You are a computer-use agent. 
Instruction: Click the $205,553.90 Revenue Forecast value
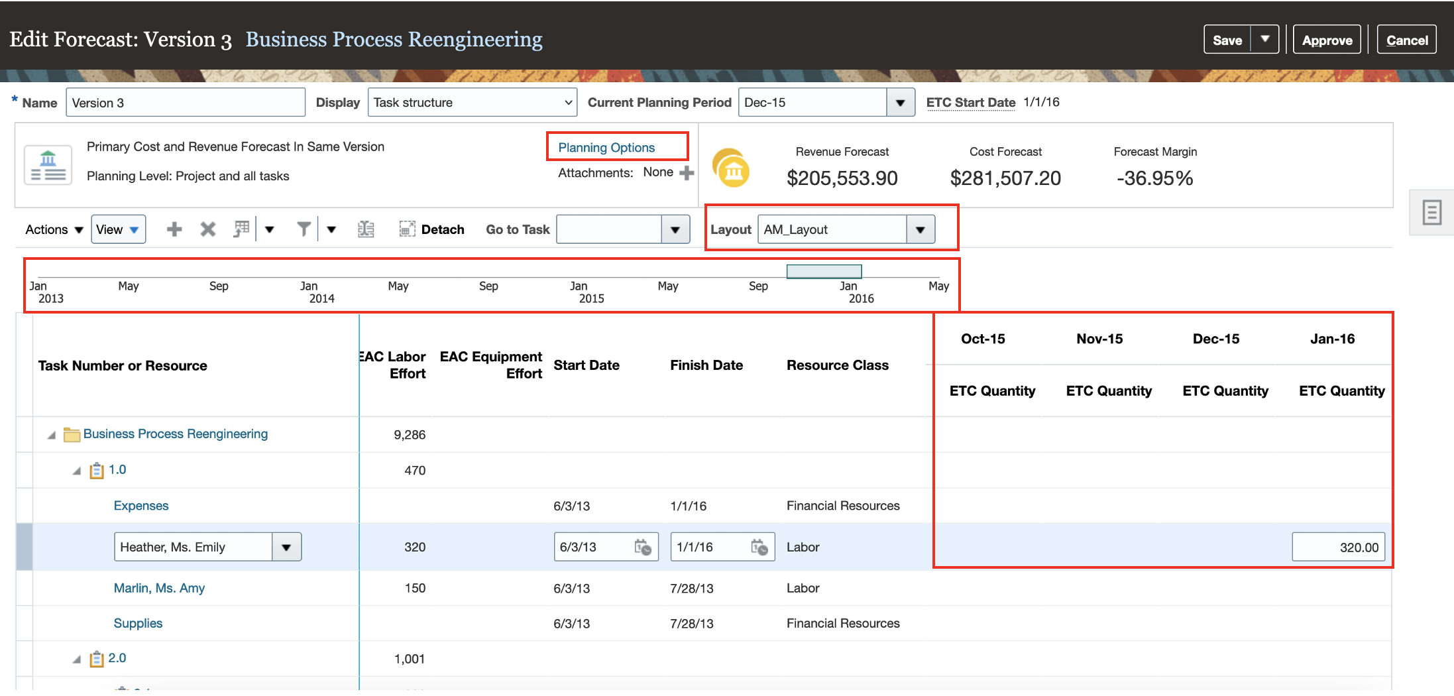[x=842, y=178]
